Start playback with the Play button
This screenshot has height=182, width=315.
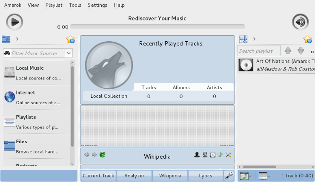point(14,22)
